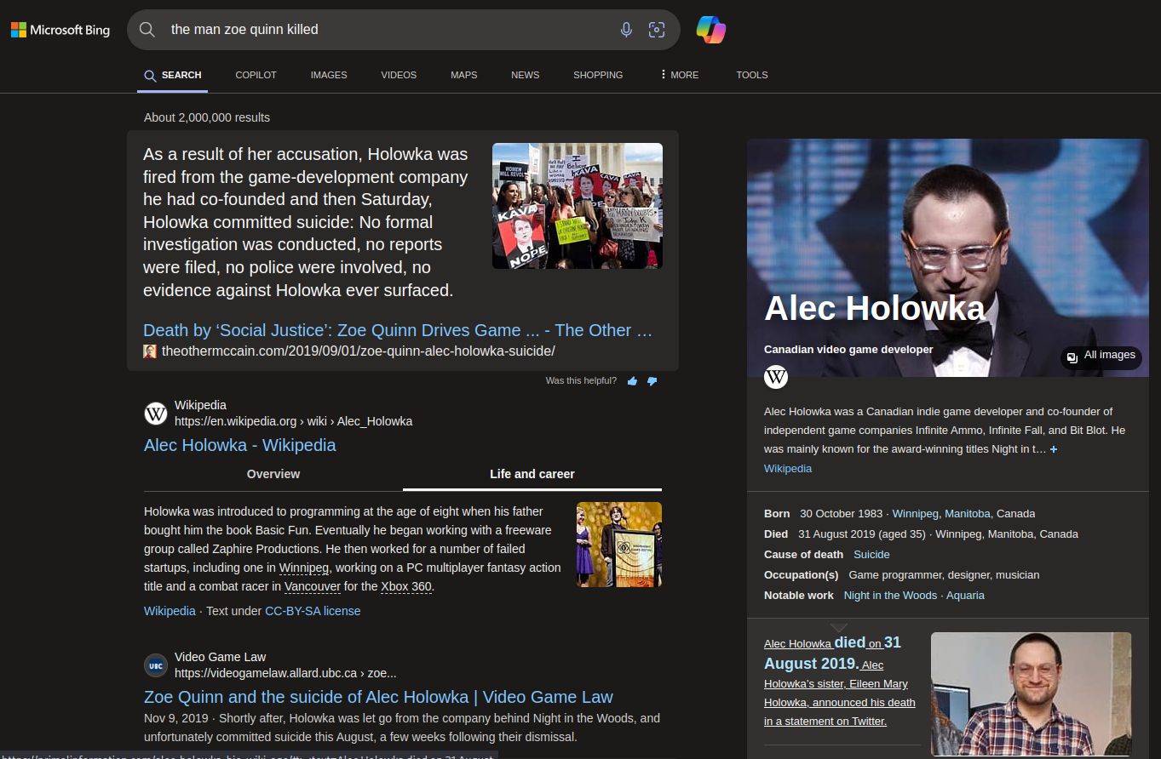Start voice search with microphone icon
The height and width of the screenshot is (759, 1161).
coord(626,30)
